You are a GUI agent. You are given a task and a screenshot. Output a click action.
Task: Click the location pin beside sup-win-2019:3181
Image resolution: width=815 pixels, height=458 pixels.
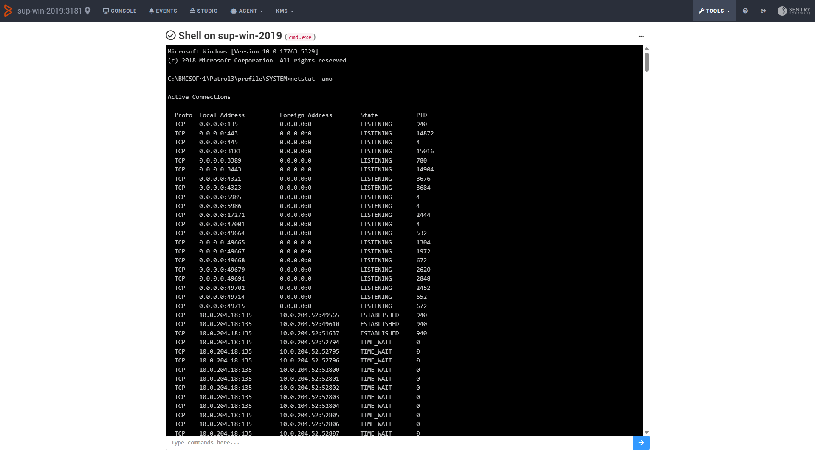coord(87,11)
